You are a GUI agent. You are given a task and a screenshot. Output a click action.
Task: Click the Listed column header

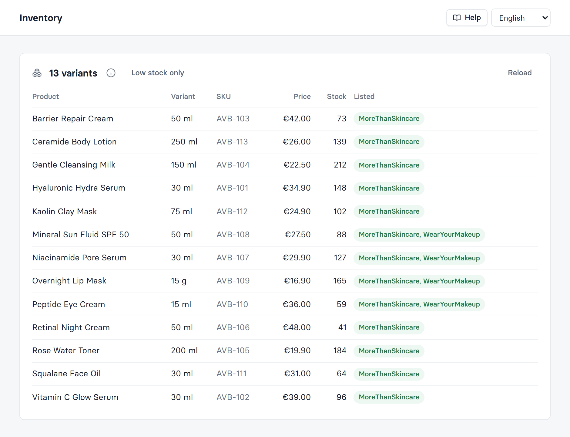(364, 97)
